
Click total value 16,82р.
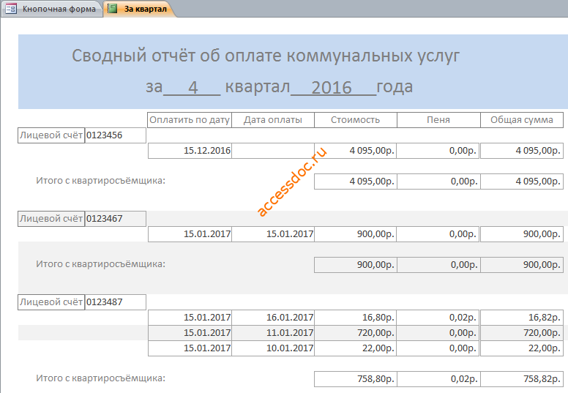[x=522, y=318]
